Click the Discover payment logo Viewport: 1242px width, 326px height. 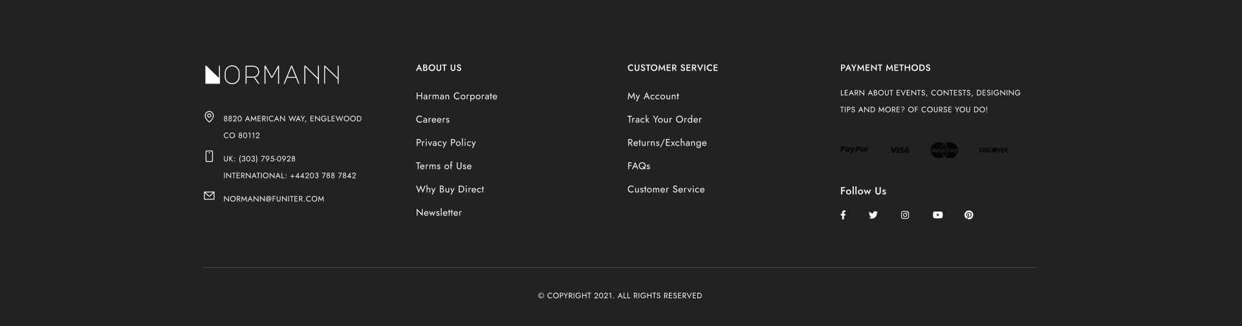pyautogui.click(x=993, y=150)
